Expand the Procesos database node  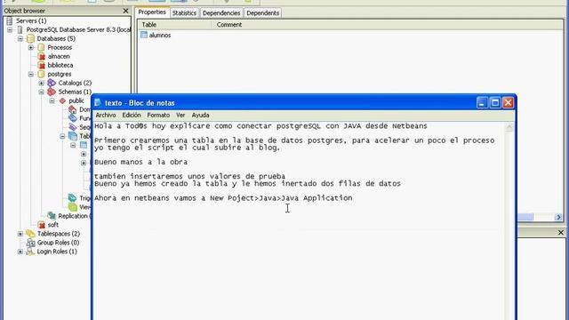tap(31, 47)
